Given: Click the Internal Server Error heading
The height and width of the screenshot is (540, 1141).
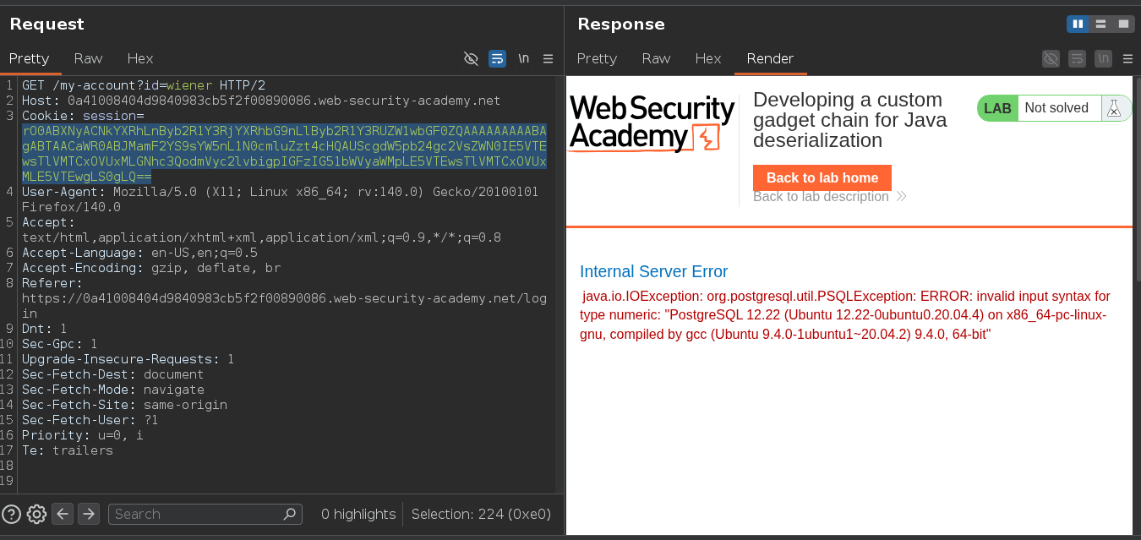Looking at the screenshot, I should 653,271.
